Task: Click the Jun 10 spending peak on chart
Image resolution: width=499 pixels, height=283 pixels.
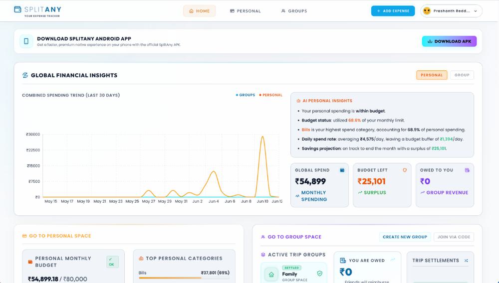Action: click(x=262, y=137)
